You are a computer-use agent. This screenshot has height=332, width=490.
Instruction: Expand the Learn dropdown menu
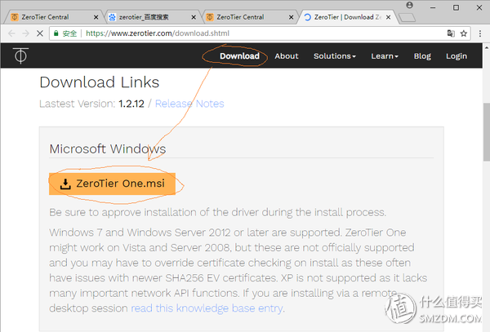click(385, 55)
